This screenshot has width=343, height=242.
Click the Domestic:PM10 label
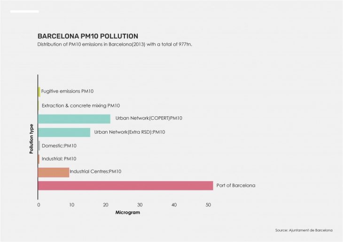59,146
